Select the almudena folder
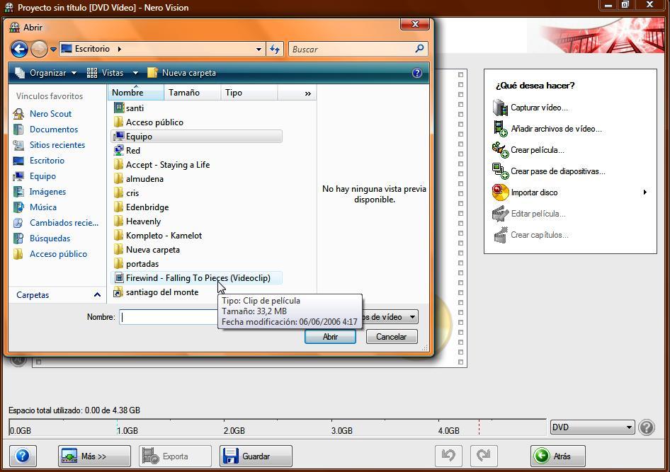Screen dimensions: 670x472 pos(197,179)
